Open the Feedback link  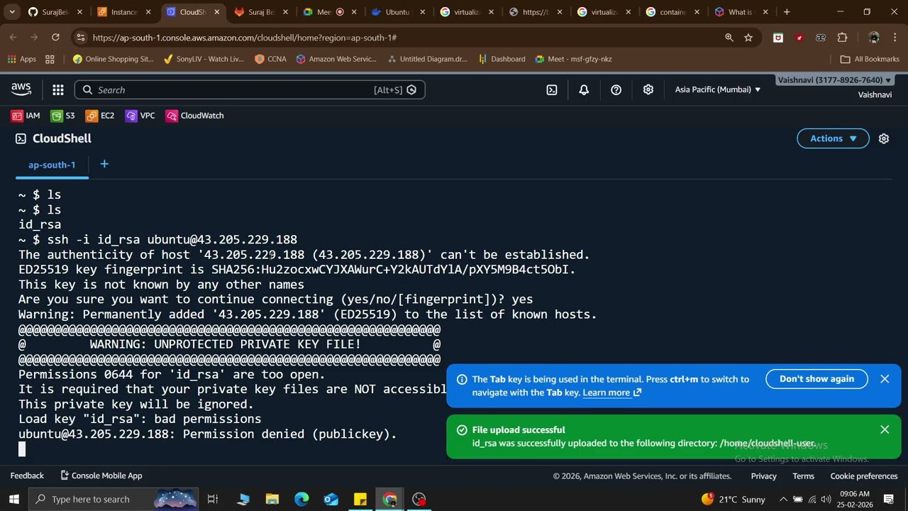tap(27, 476)
